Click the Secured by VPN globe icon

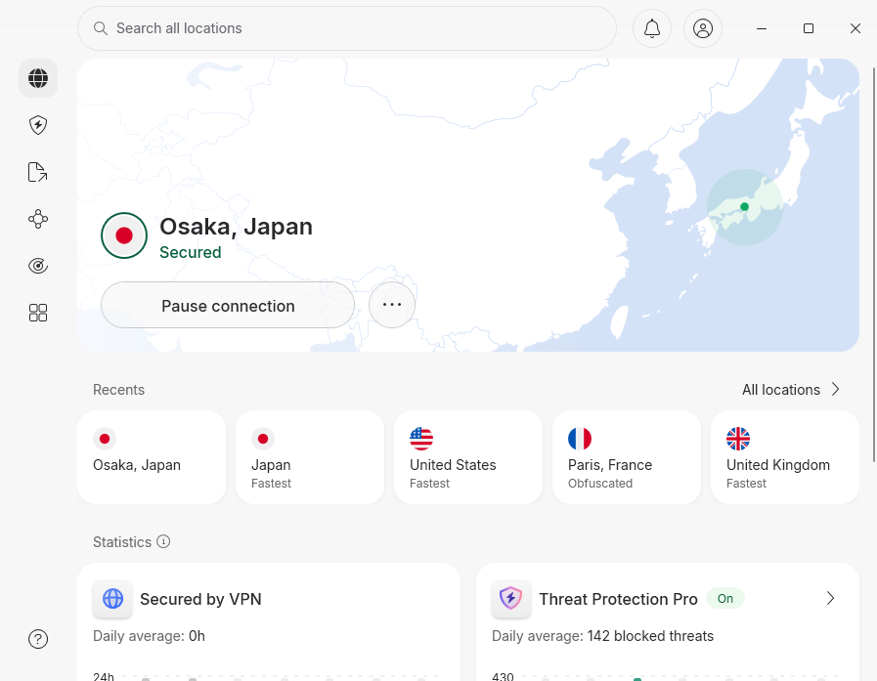tap(113, 599)
